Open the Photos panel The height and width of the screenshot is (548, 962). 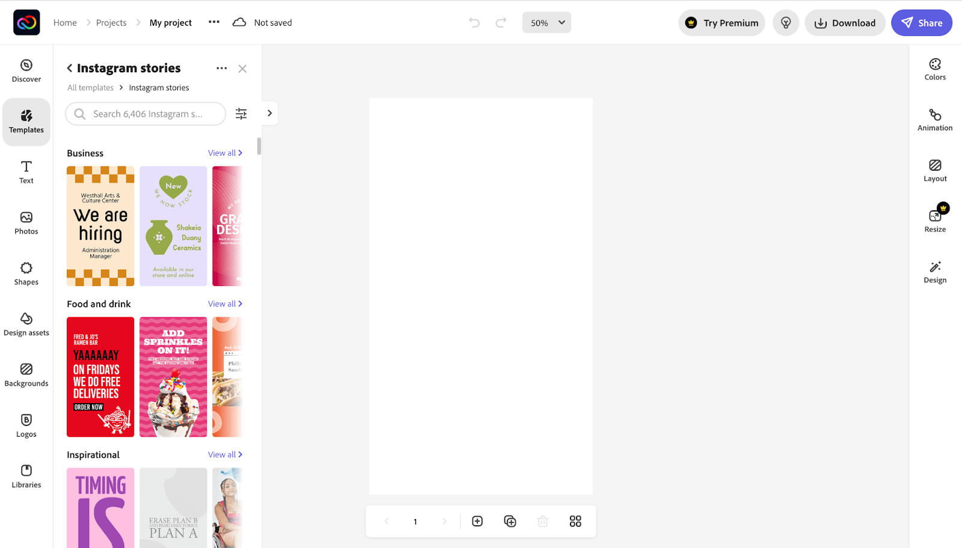pyautogui.click(x=26, y=223)
